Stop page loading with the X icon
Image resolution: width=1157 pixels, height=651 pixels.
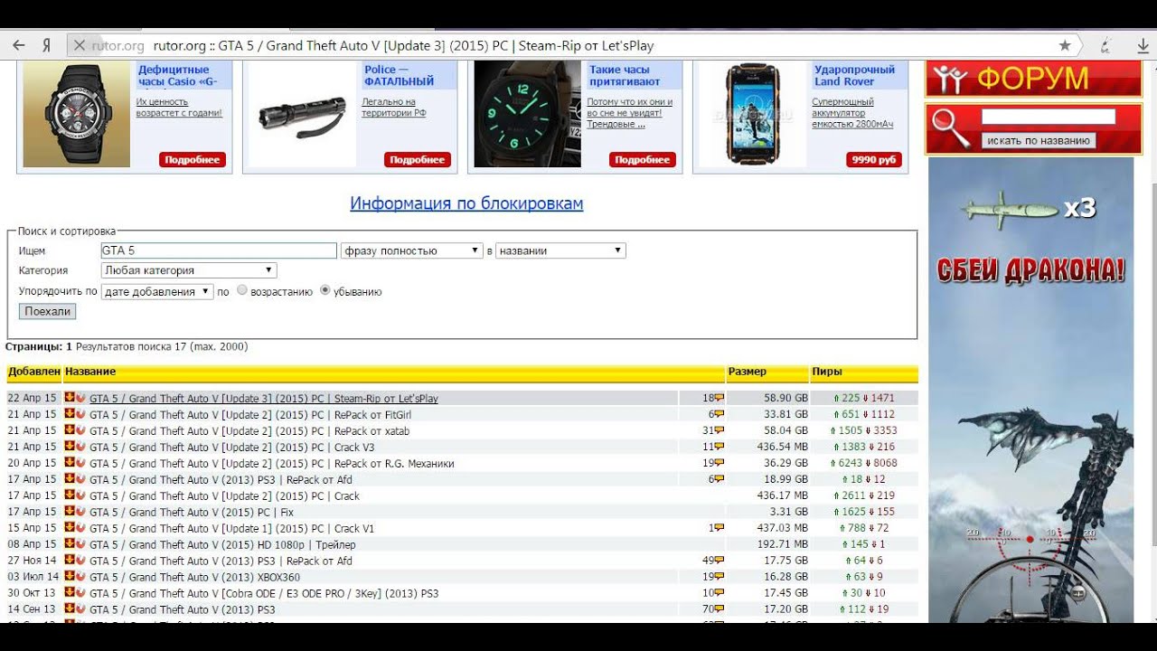point(80,45)
